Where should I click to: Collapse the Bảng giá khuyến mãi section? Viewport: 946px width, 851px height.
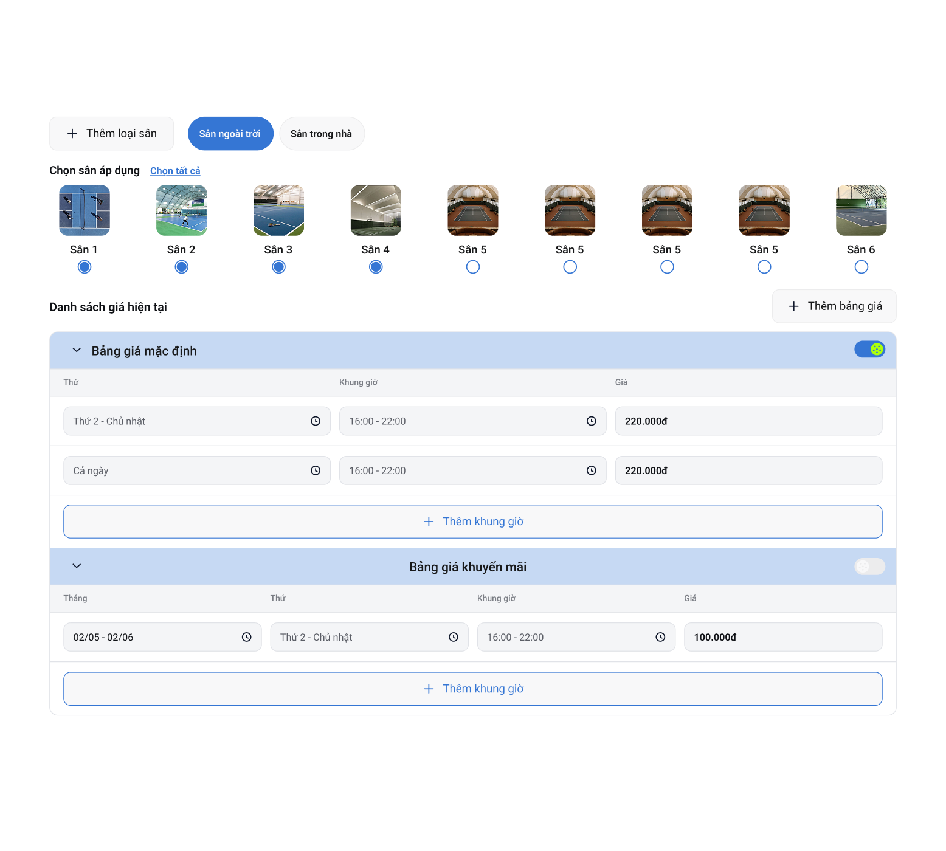click(x=77, y=566)
